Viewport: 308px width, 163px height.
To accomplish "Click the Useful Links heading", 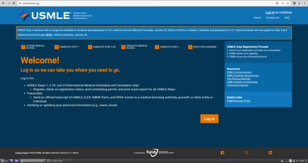I will point(234,97).
